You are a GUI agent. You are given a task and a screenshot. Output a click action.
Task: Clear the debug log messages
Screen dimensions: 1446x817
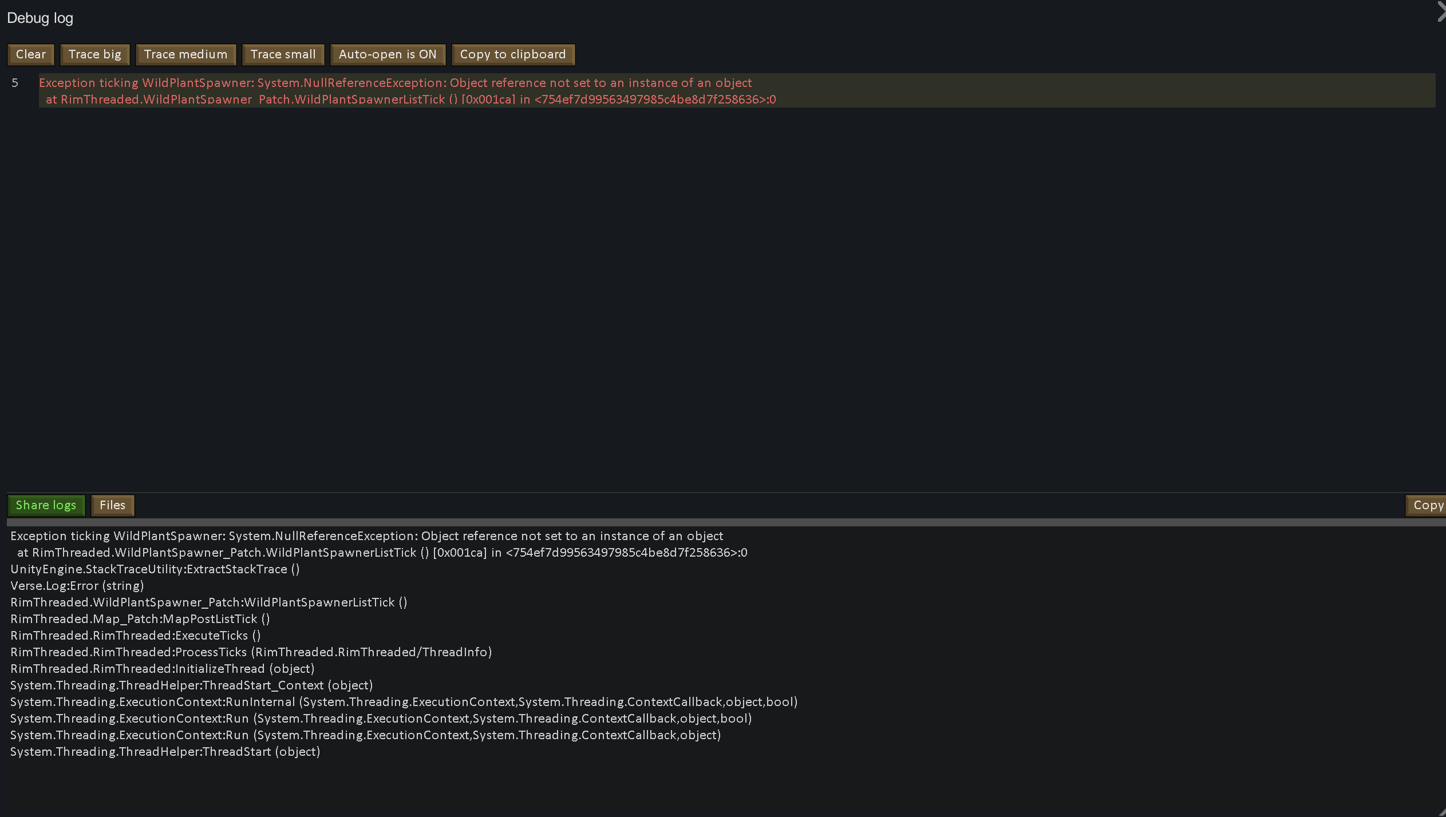(31, 54)
